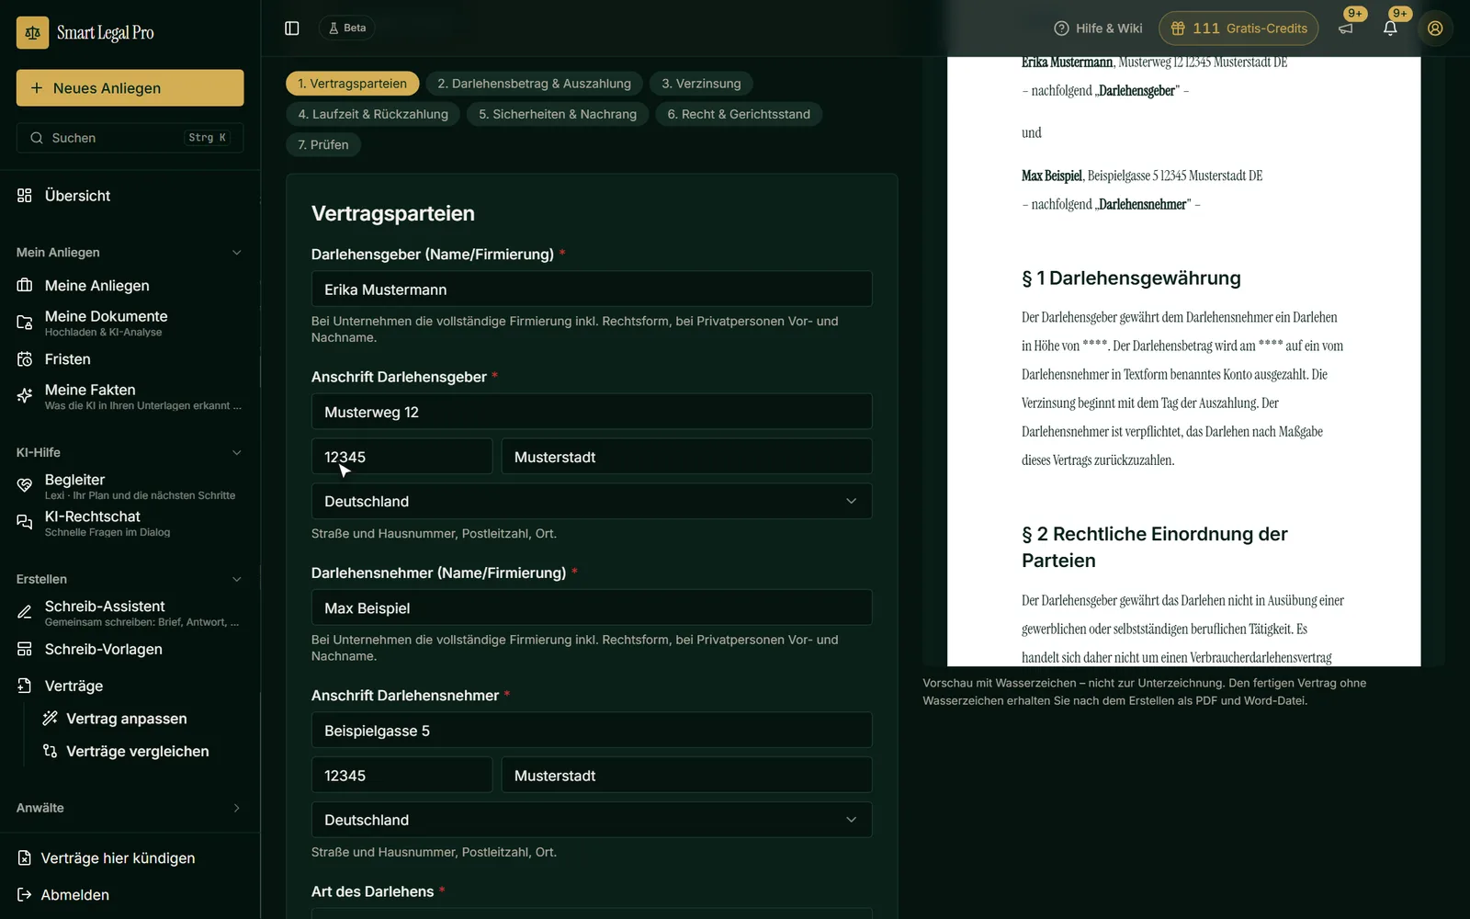Expand the Anwälte section
The width and height of the screenshot is (1470, 919).
pyautogui.click(x=236, y=809)
